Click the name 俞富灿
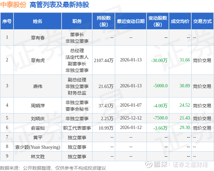This screenshot has width=214, height=171. (38, 128)
